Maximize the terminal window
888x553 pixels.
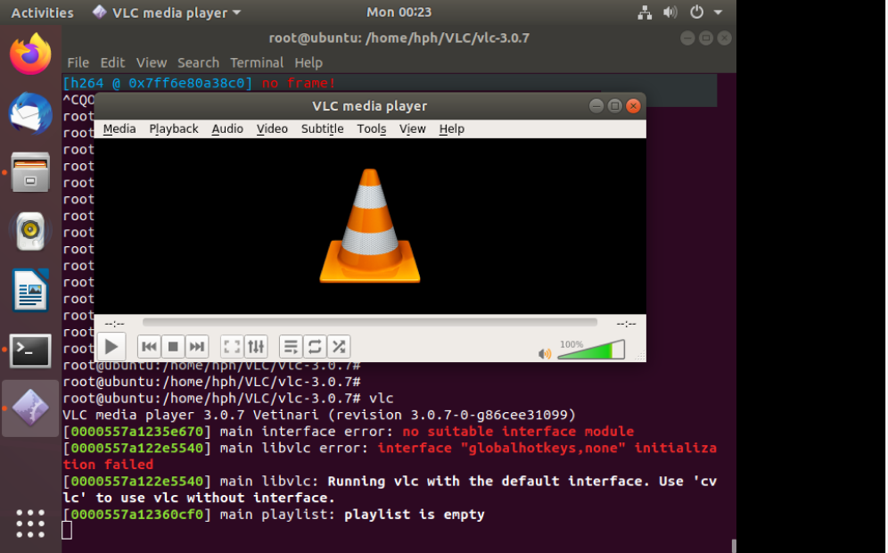(705, 38)
